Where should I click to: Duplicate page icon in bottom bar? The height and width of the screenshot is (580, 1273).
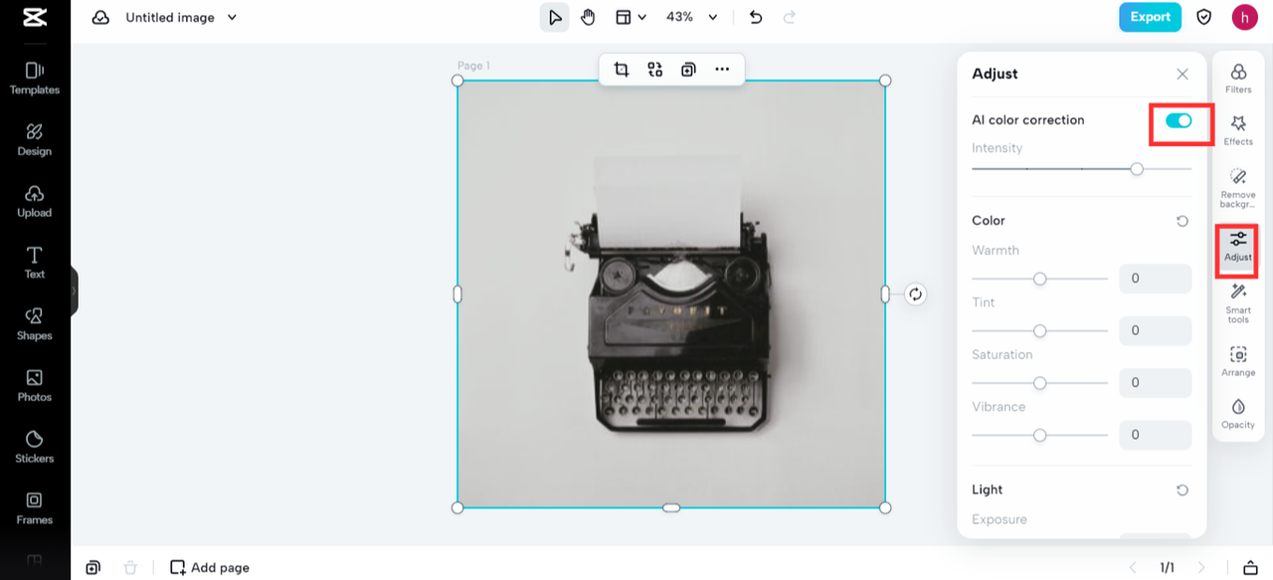[x=92, y=567]
